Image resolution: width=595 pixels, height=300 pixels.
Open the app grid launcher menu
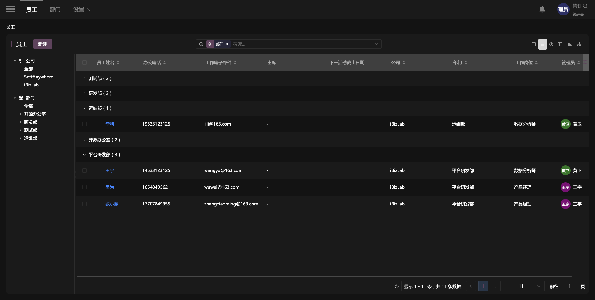[x=11, y=9]
